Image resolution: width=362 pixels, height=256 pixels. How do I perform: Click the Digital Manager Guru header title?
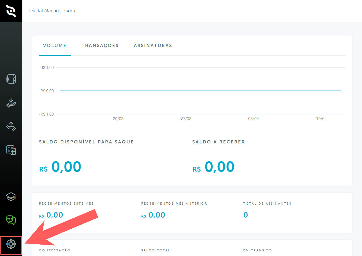pyautogui.click(x=52, y=11)
